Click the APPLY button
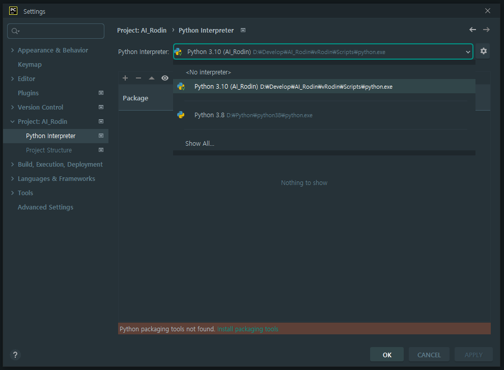Image resolution: width=504 pixels, height=370 pixels. click(473, 355)
